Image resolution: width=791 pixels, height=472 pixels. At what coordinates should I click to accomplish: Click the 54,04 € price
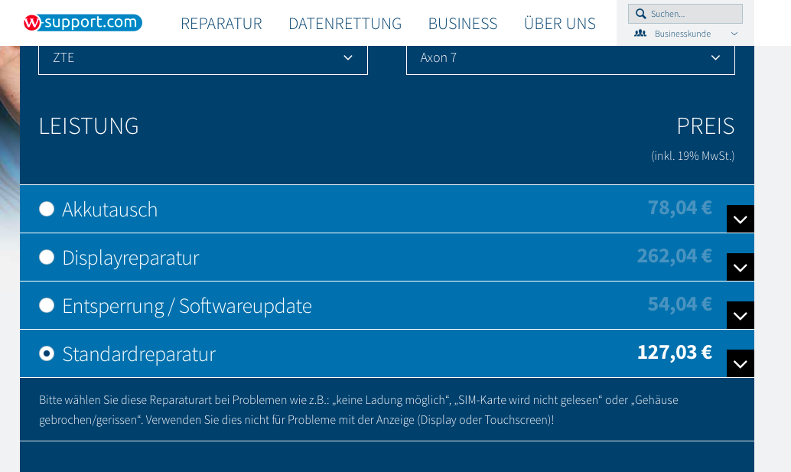tap(679, 304)
